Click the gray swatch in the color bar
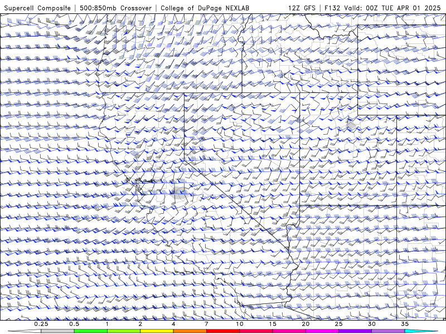 [58, 331]
